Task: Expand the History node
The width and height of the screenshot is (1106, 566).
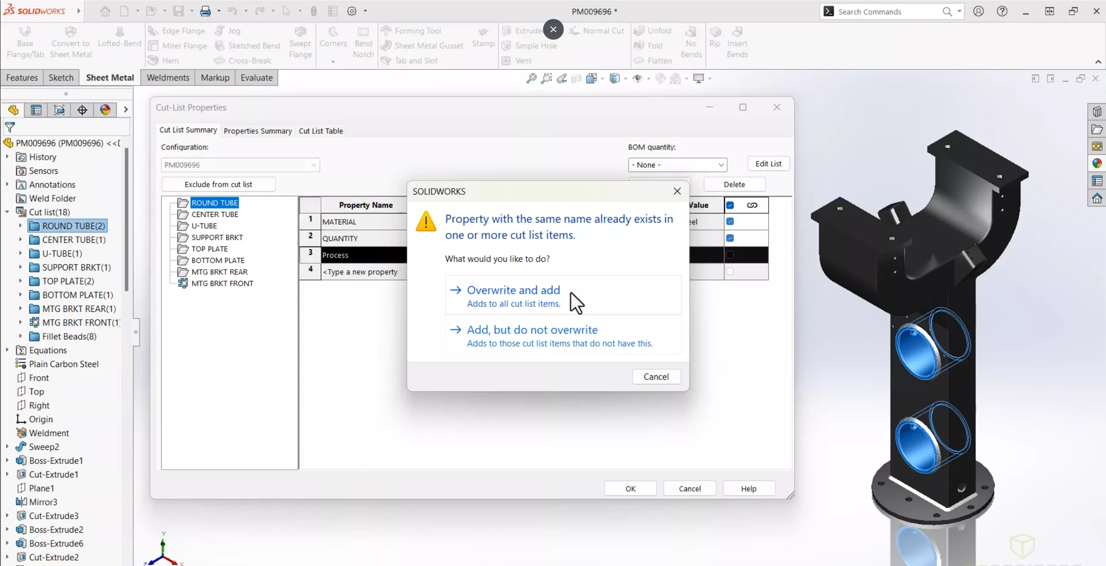Action: (7, 157)
